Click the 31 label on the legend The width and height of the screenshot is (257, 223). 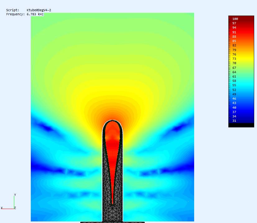click(234, 121)
